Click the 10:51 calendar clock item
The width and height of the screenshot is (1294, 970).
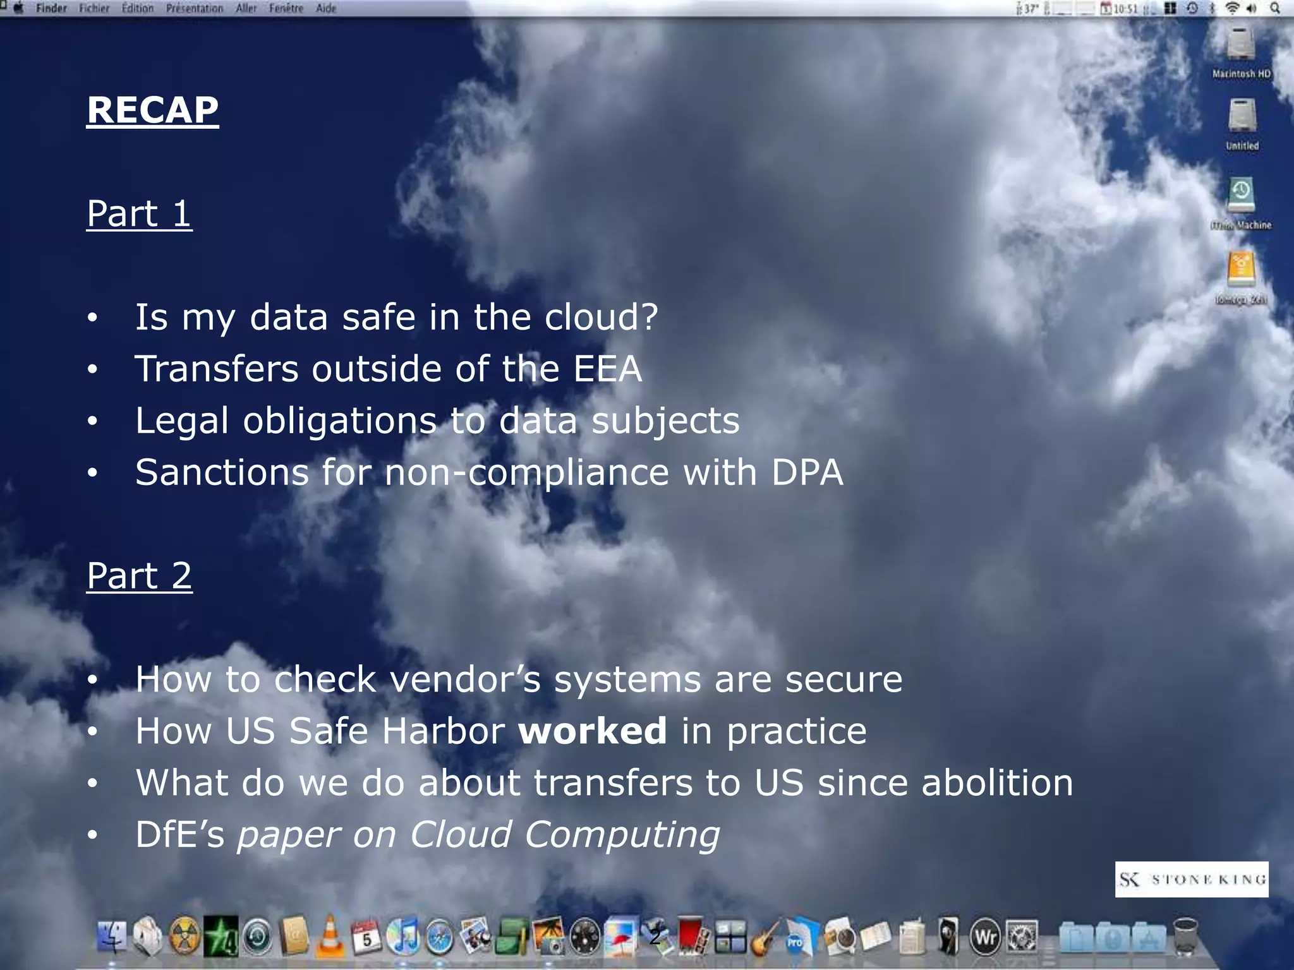pyautogui.click(x=1119, y=9)
